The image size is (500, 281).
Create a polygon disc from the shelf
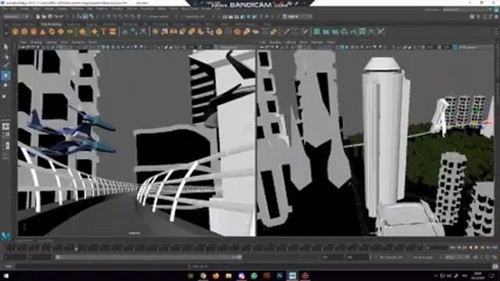point(70,31)
